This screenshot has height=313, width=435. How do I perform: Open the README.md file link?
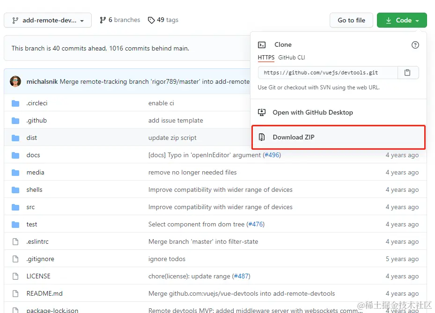(44, 294)
